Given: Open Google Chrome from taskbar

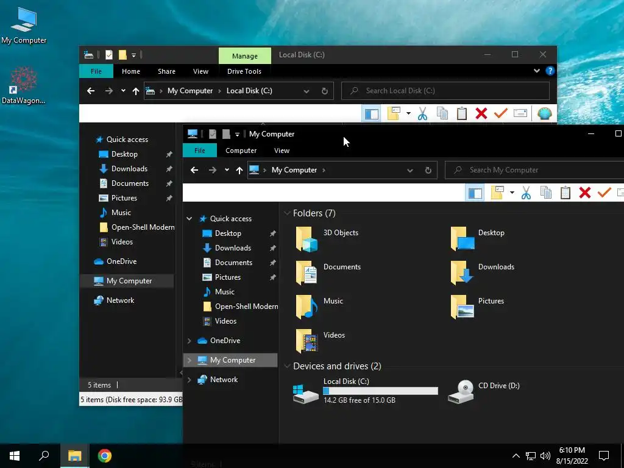Looking at the screenshot, I should [105, 456].
